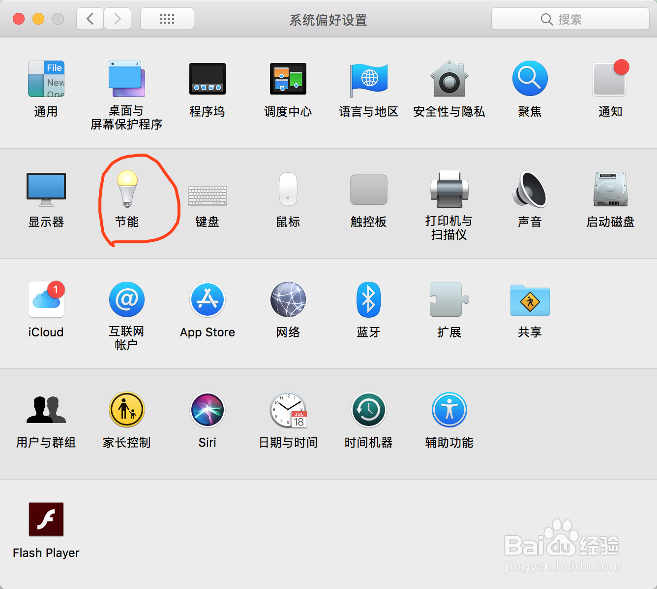Open the 启动磁盘 (Startup Disk) preferences
This screenshot has width=657, height=589.
pos(611,189)
